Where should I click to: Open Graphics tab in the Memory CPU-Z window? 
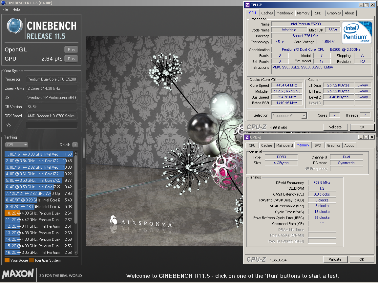(x=334, y=145)
